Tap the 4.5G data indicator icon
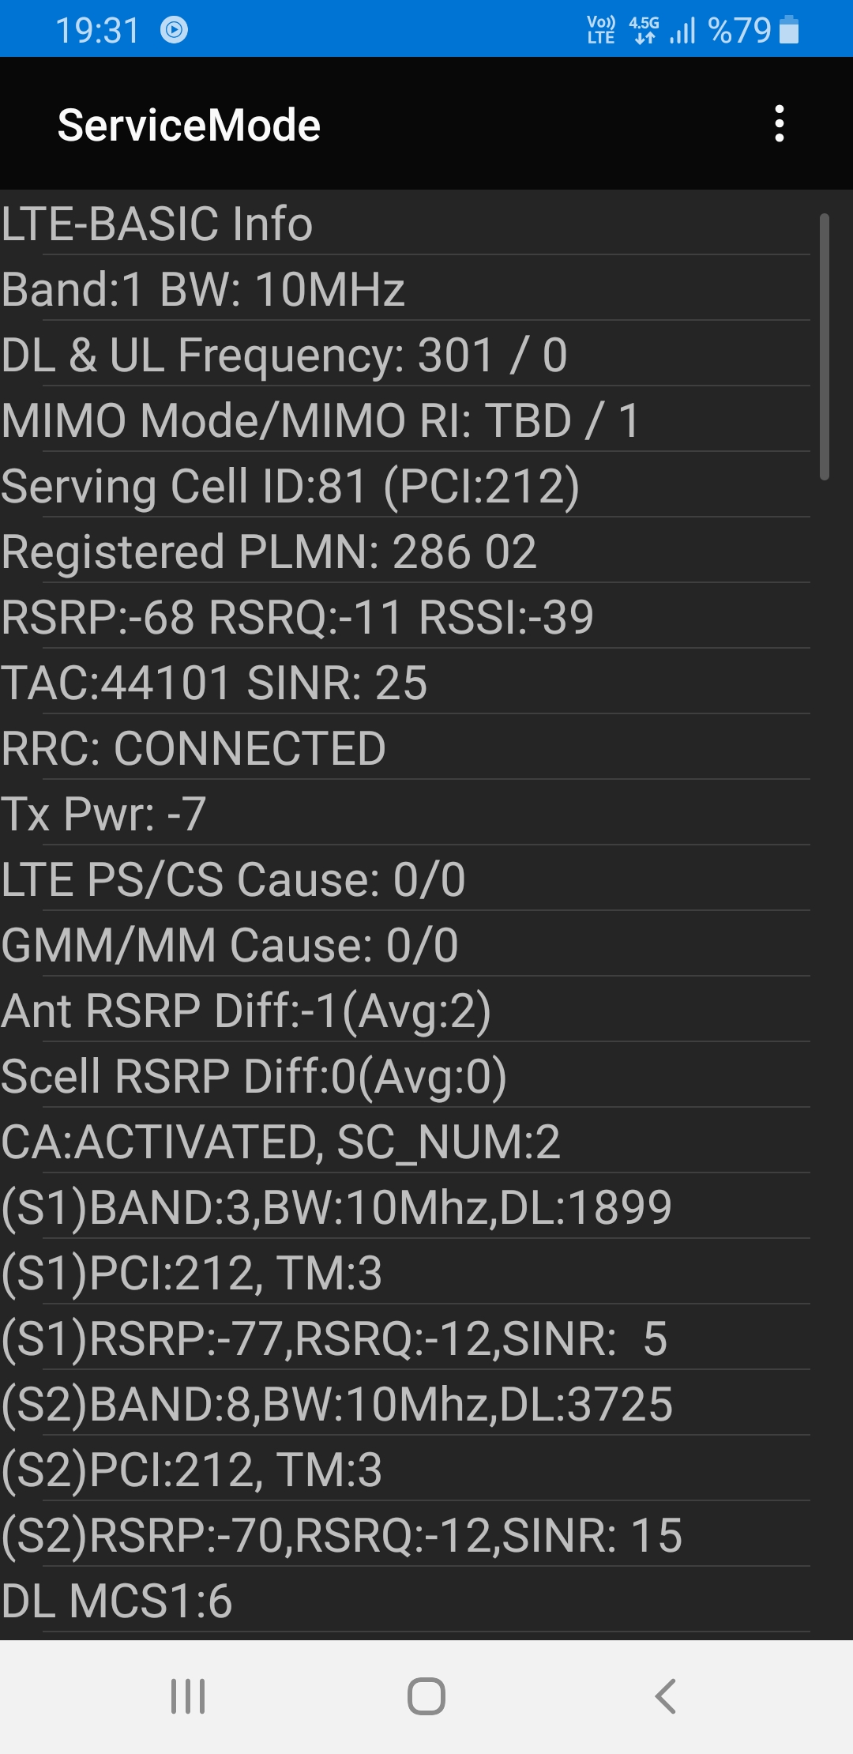 (x=644, y=30)
